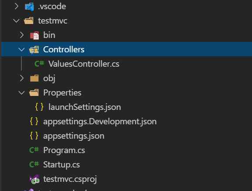The width and height of the screenshot is (252, 191).
Task: Expand the obj folder chevron
Action: [22, 78]
